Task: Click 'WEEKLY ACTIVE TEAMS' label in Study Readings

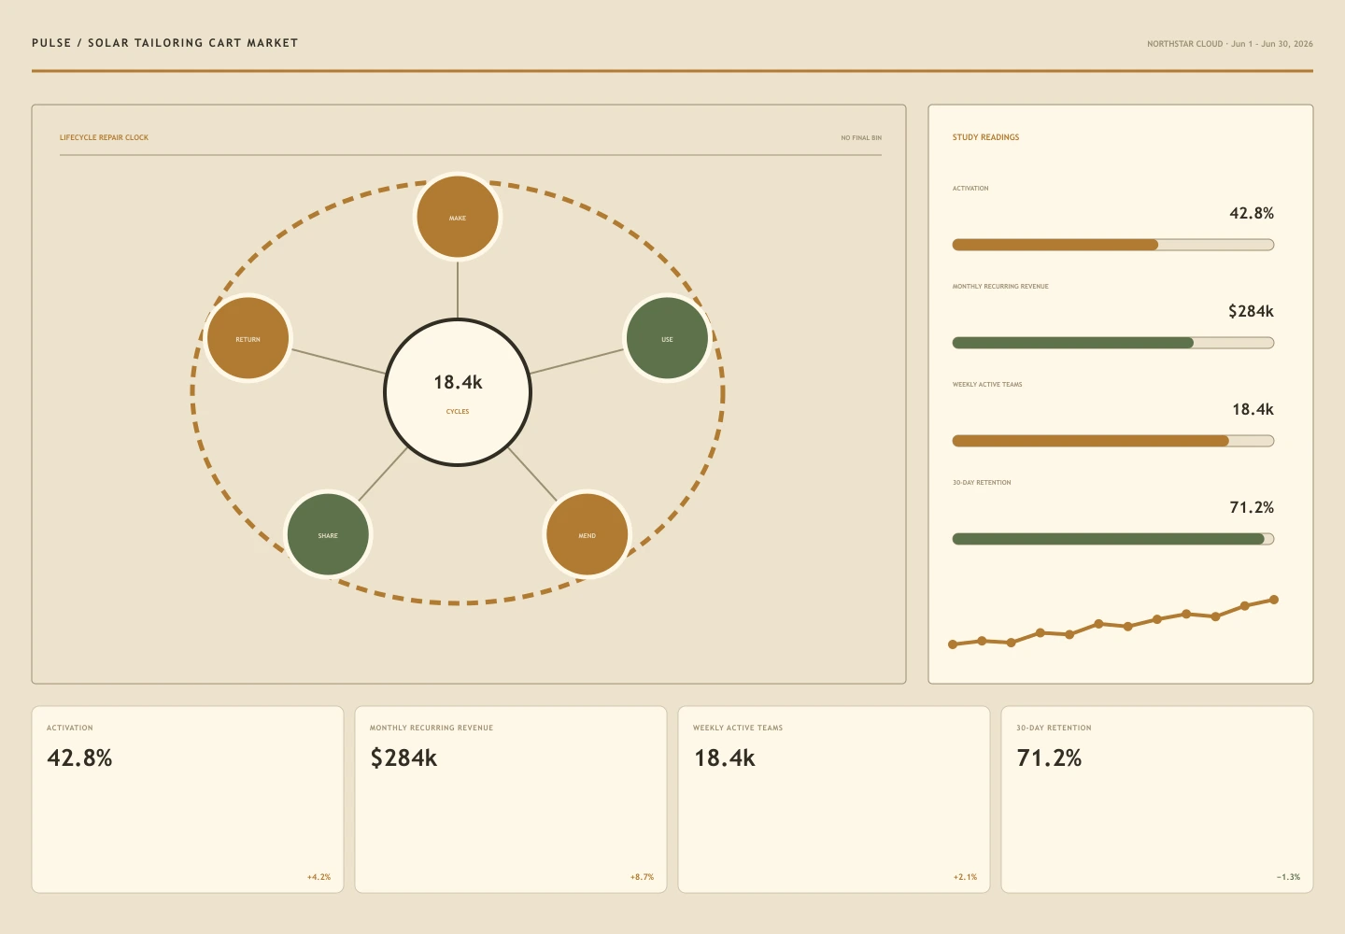Action: (x=987, y=385)
